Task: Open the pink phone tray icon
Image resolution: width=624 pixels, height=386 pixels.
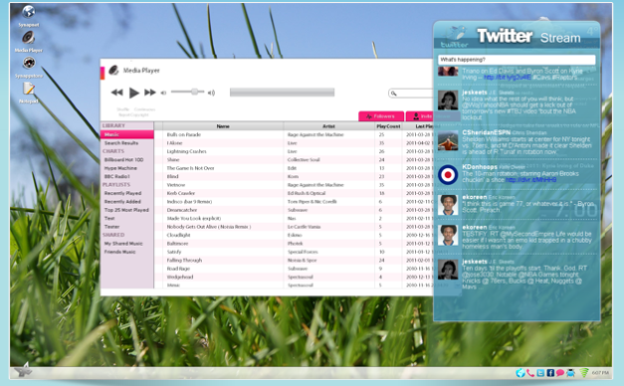Action: click(530, 373)
